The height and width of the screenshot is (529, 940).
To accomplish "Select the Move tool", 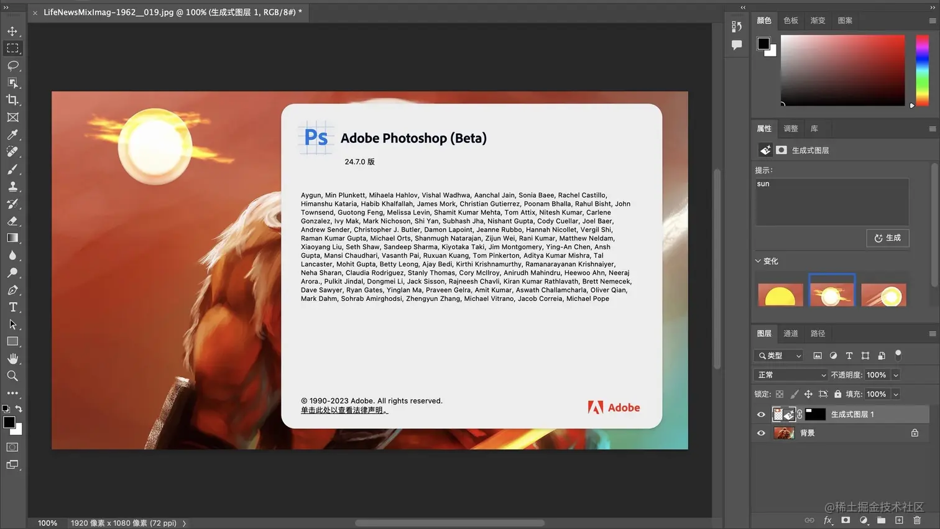I will pos(12,31).
